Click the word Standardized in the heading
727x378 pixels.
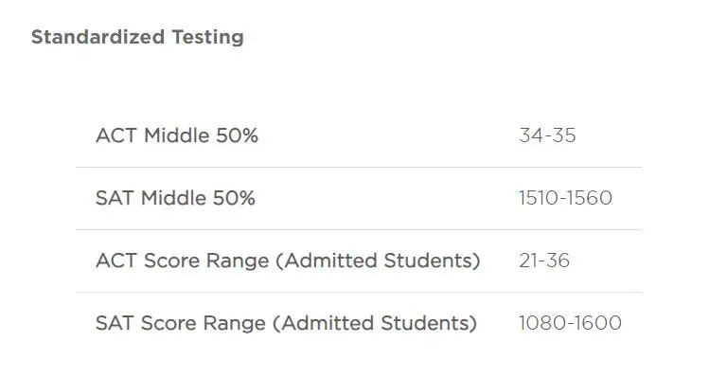pyautogui.click(x=98, y=37)
